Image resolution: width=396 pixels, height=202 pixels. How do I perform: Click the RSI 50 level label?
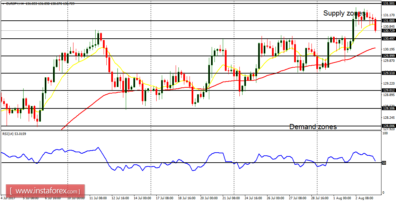(384, 163)
